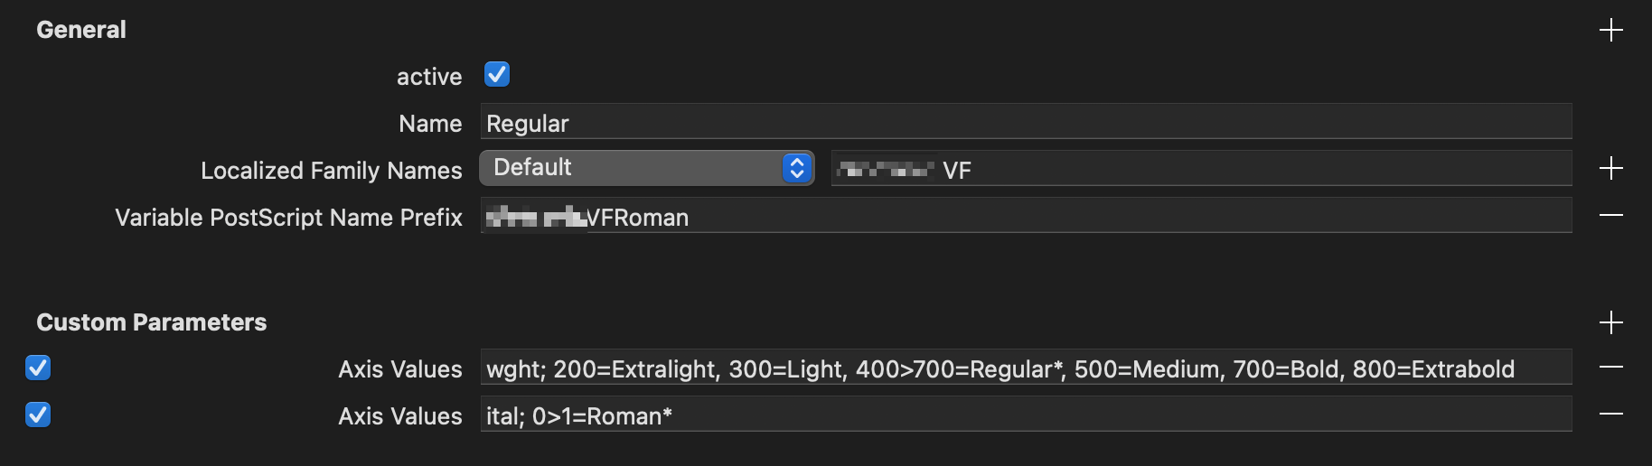This screenshot has width=1652, height=466.
Task: Remove the Variable PostScript Name Prefix row
Action: click(x=1610, y=215)
